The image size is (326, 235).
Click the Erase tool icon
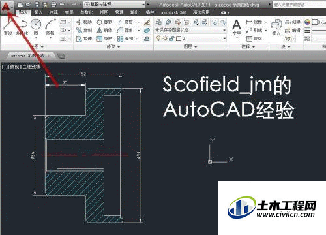pyautogui.click(x=147, y=22)
